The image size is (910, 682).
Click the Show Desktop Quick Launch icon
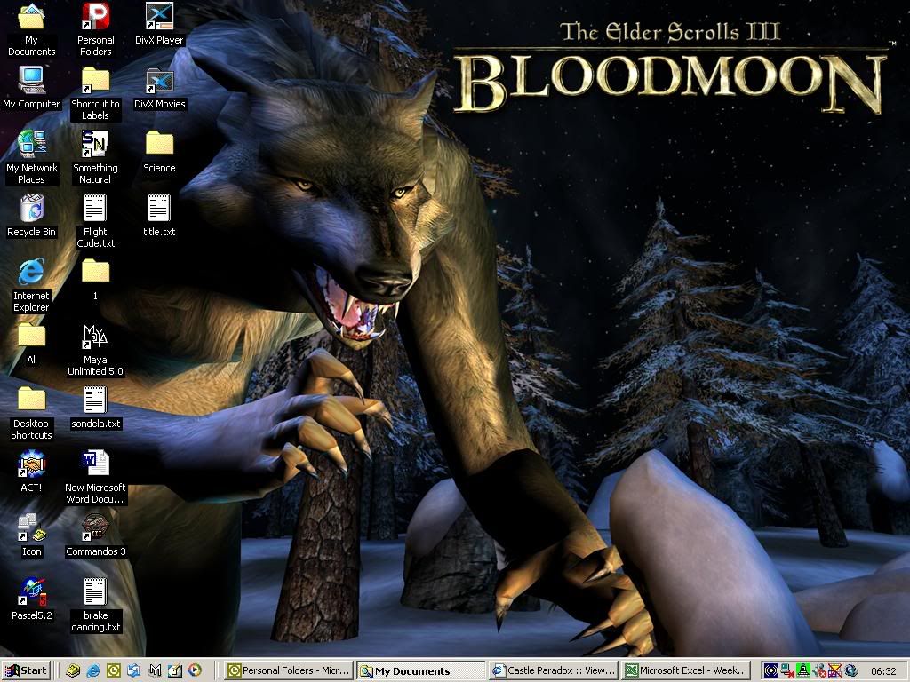tap(134, 670)
